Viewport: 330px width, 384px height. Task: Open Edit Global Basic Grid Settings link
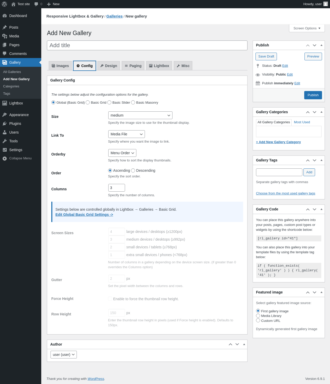coord(84,215)
